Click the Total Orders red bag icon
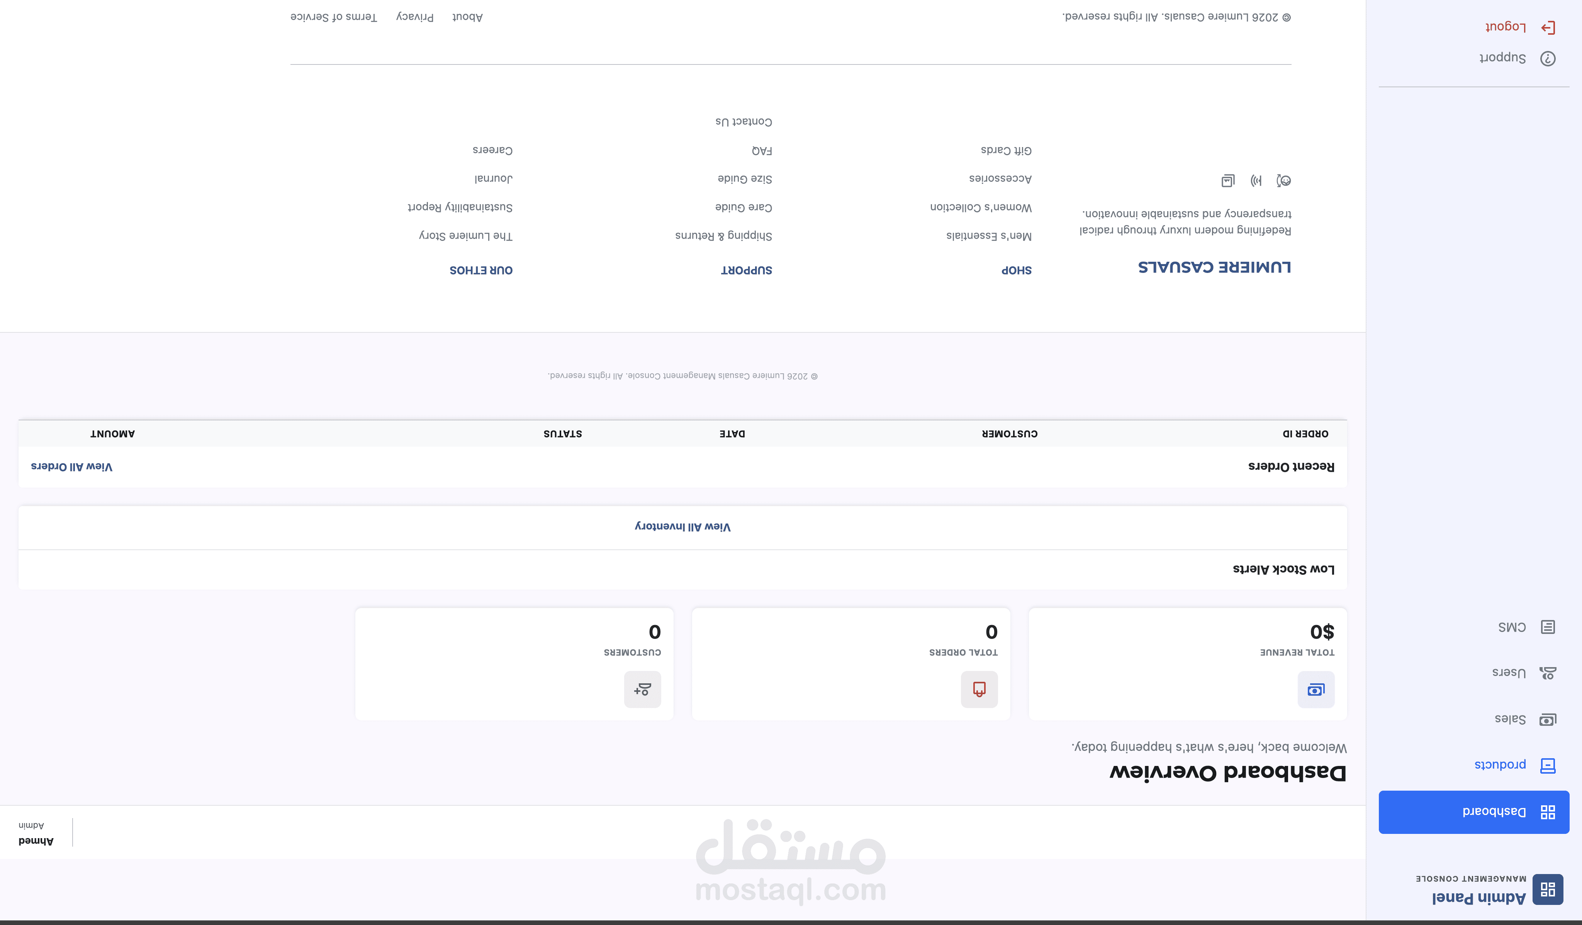This screenshot has width=1582, height=925. [979, 690]
